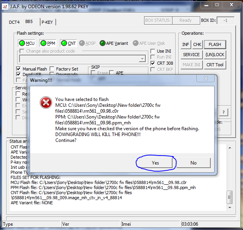
Task: Toggle the CNT green indicator button
Action: (x=69, y=43)
